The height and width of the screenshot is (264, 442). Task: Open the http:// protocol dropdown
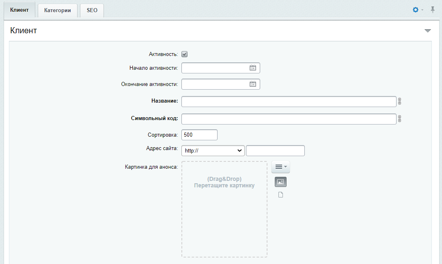point(213,150)
